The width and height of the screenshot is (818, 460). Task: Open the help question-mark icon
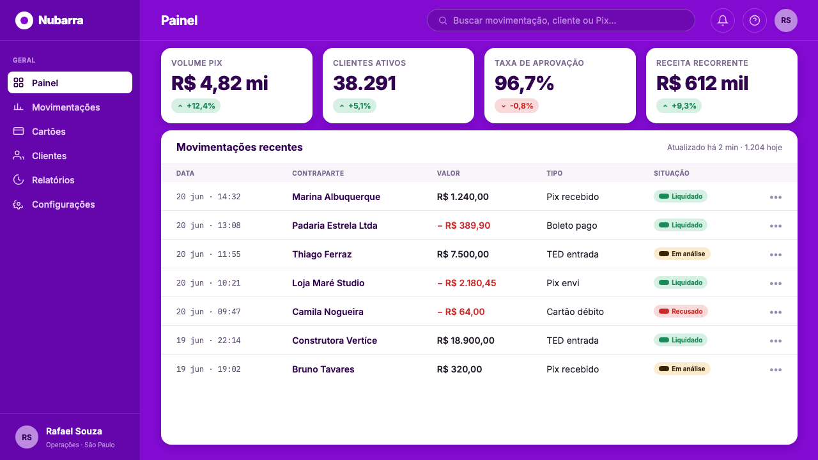(x=755, y=20)
